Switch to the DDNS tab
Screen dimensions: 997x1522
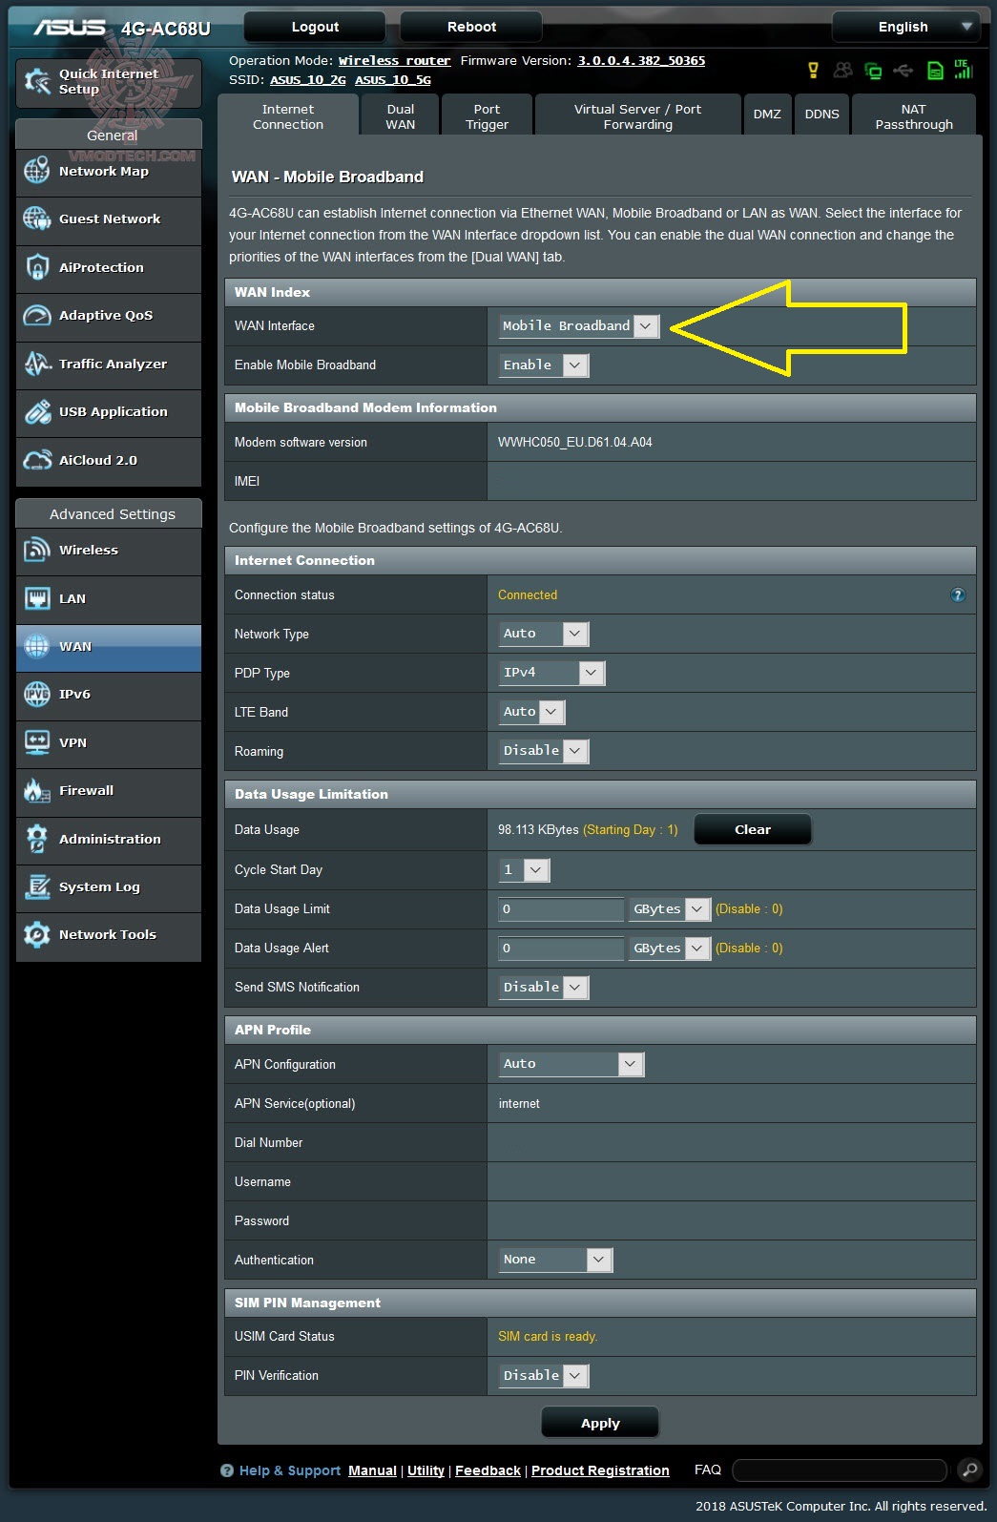[x=821, y=115]
